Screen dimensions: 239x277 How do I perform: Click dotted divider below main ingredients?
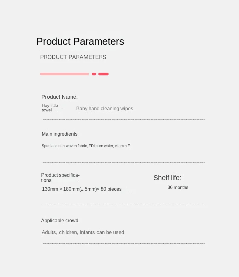(123, 162)
